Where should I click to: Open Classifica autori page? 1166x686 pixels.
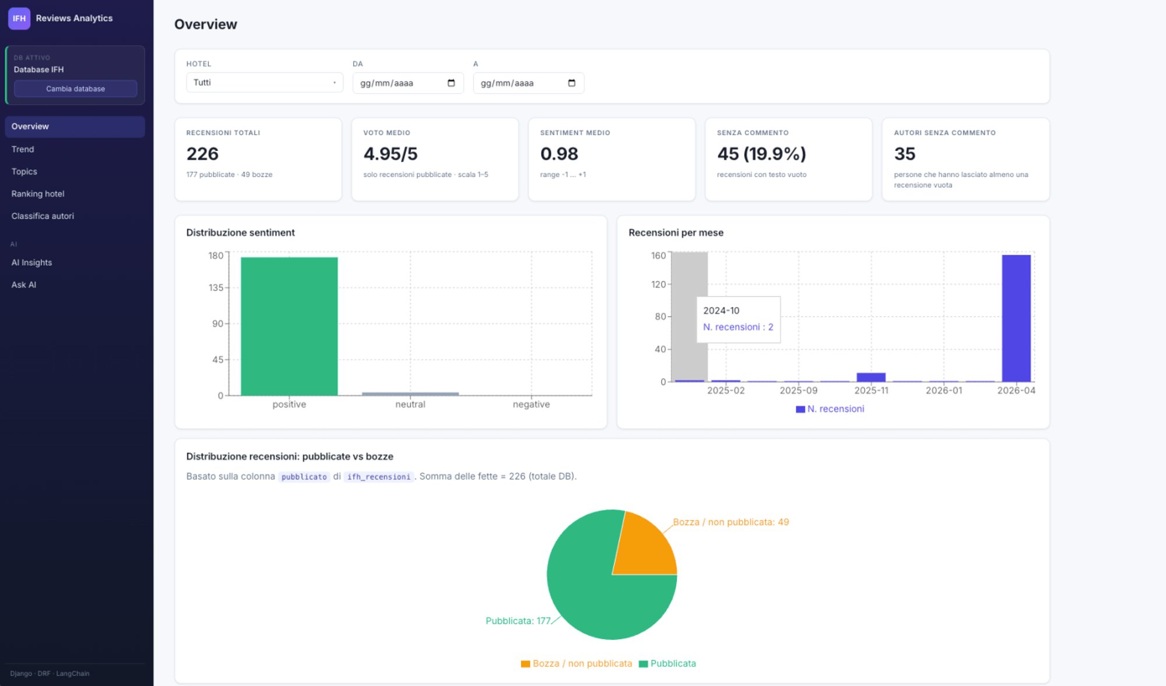[x=75, y=216]
